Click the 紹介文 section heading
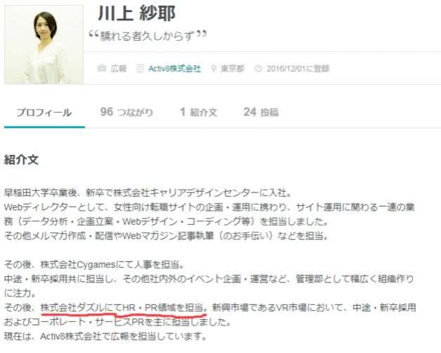 [x=21, y=160]
